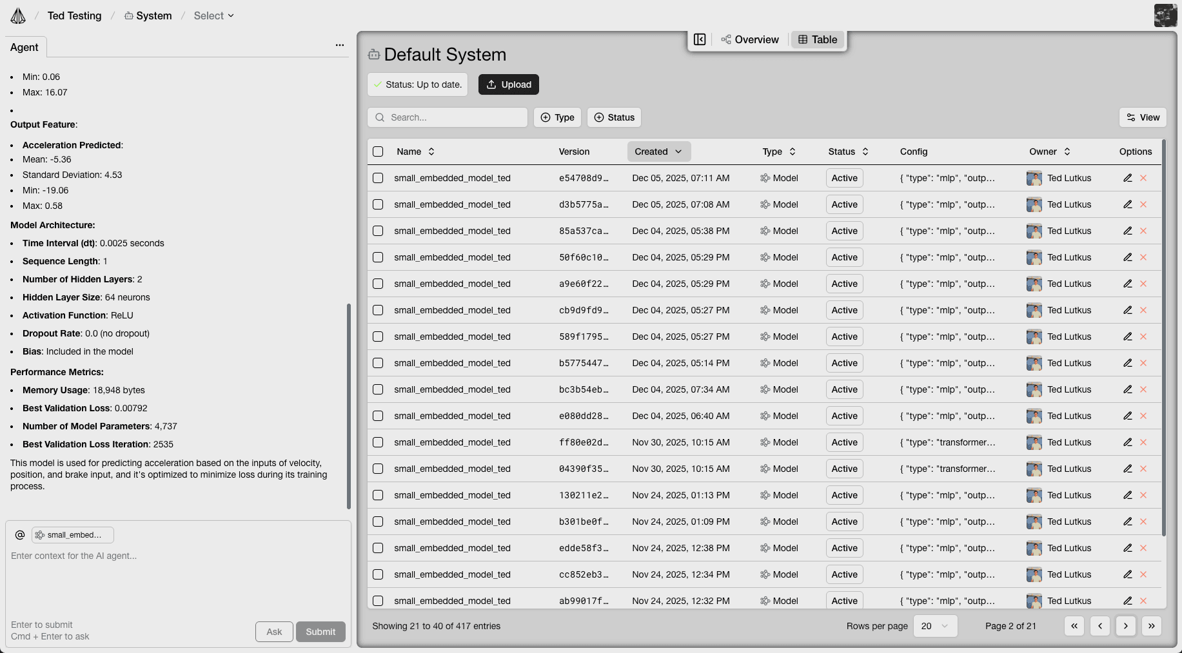This screenshot has height=653, width=1182.
Task: Check the checkbox on the last visible row
Action: click(x=378, y=600)
